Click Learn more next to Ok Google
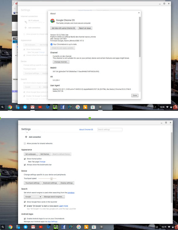 pos(64,206)
